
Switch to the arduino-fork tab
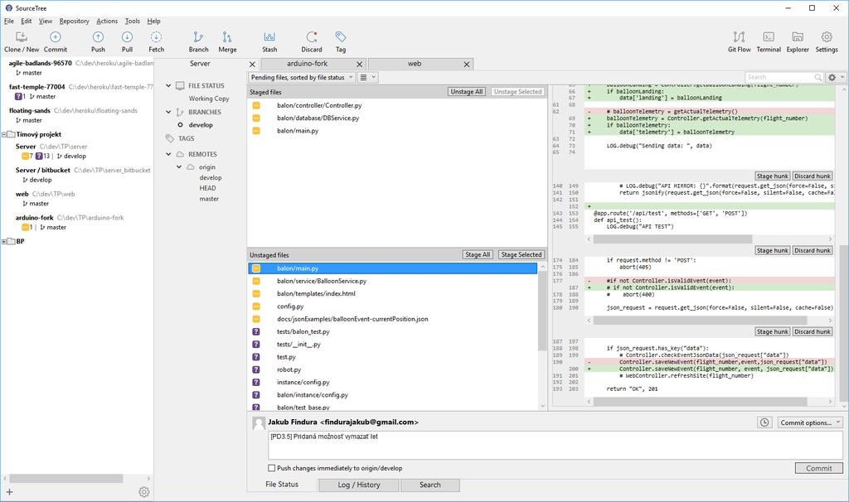(307, 64)
